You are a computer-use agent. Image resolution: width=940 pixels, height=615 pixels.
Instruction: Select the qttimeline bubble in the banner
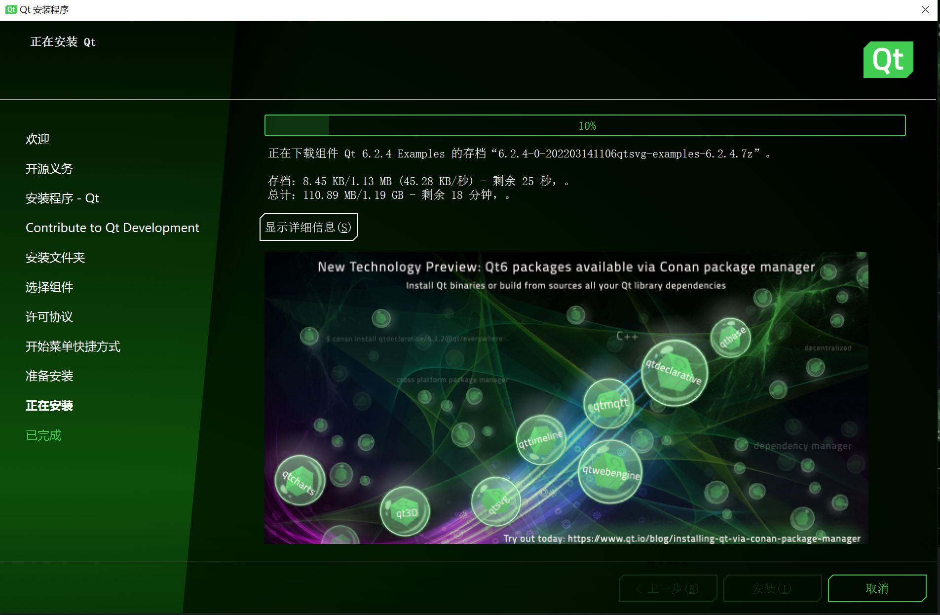tap(541, 439)
